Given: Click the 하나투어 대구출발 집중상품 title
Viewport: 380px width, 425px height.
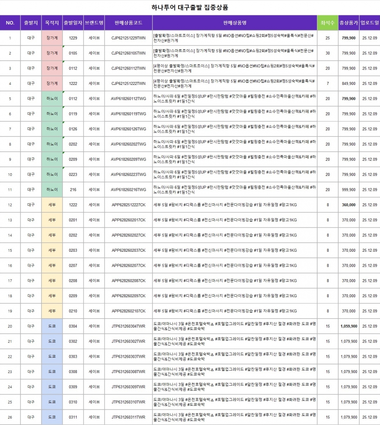Looking at the screenshot, I should click(x=190, y=7).
